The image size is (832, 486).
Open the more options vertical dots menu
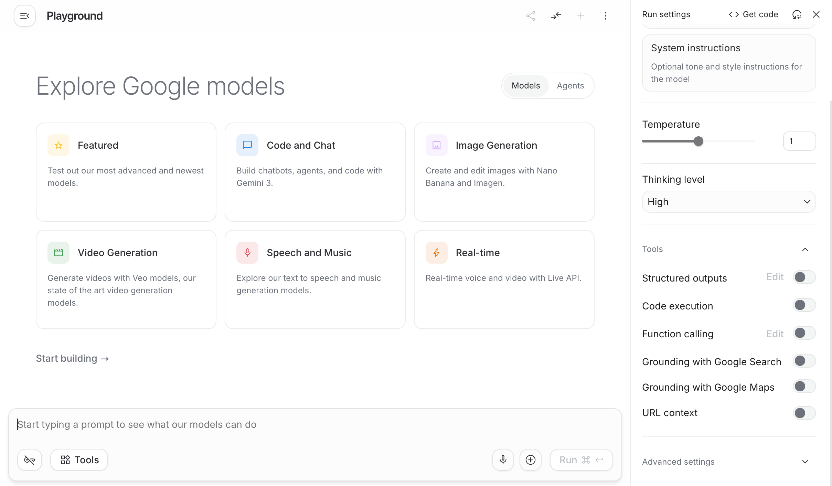click(606, 16)
